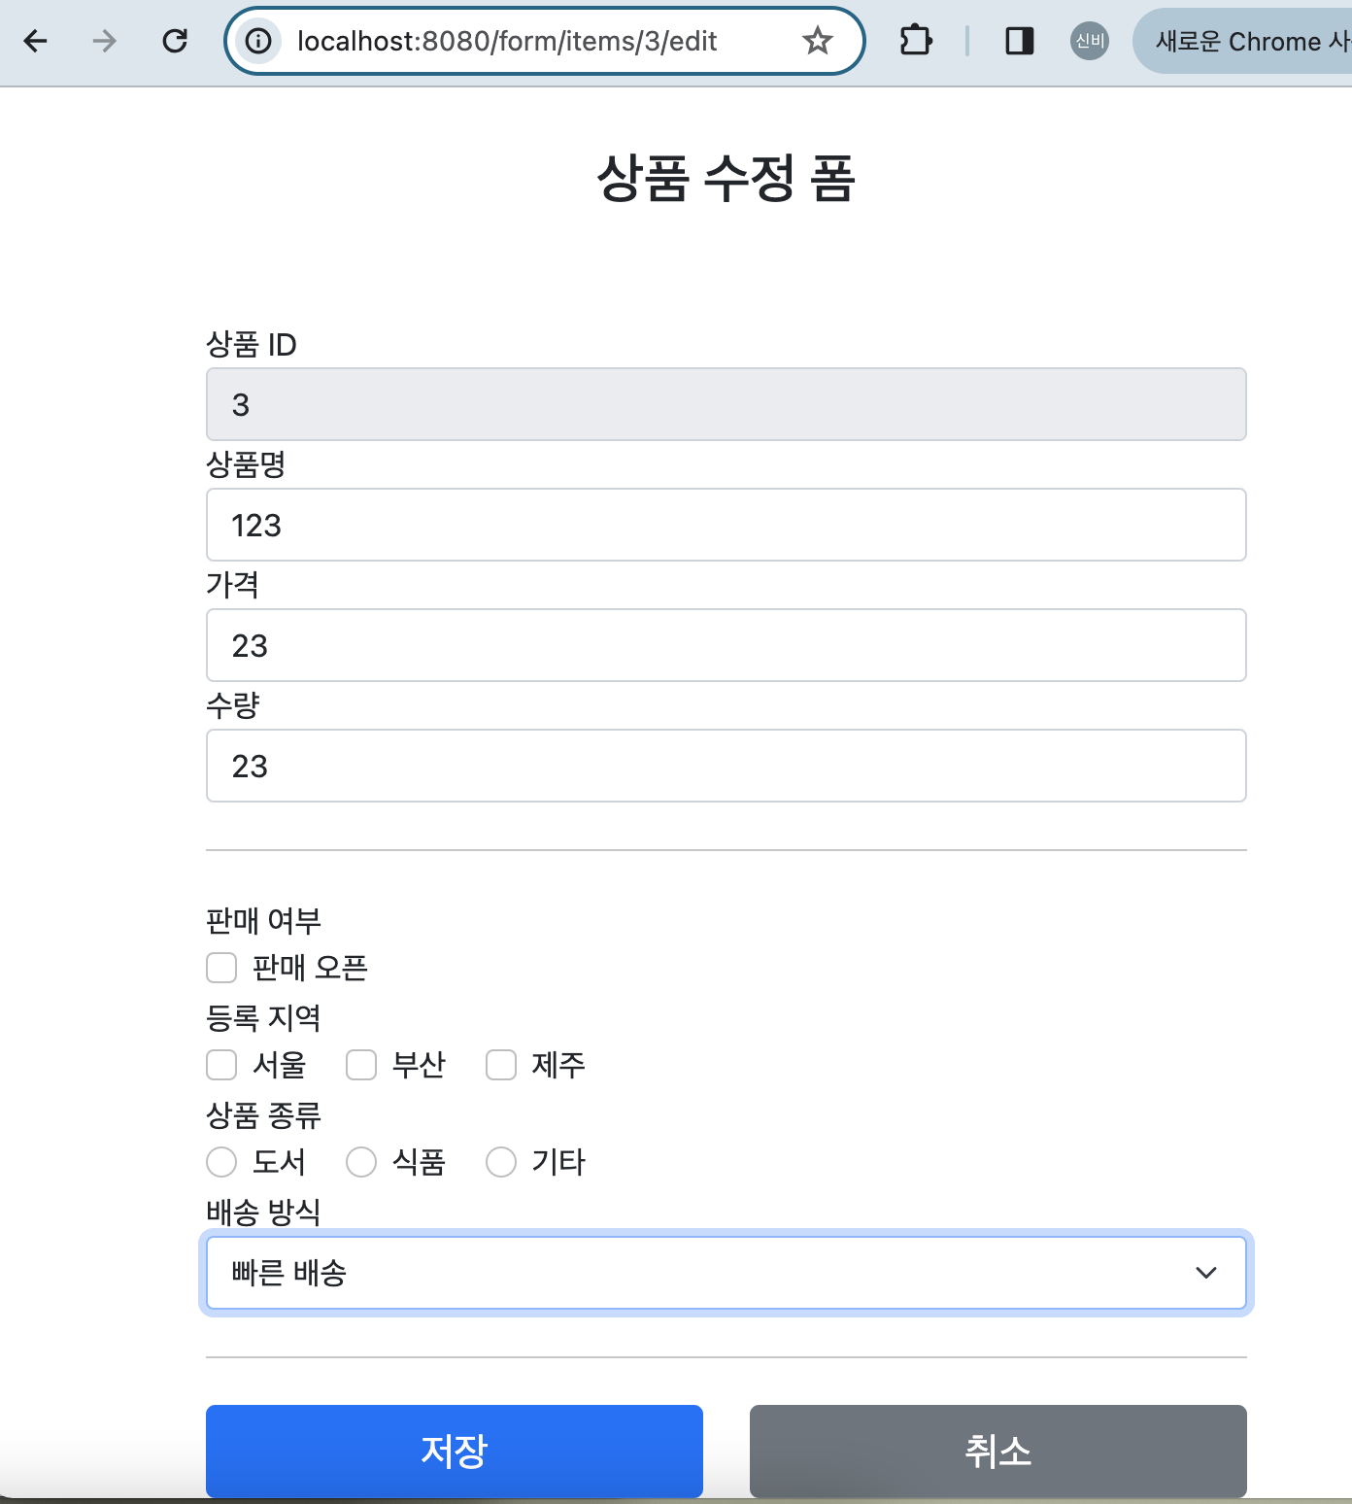Bookmark this page with the star
The width and height of the screenshot is (1352, 1504).
point(818,41)
